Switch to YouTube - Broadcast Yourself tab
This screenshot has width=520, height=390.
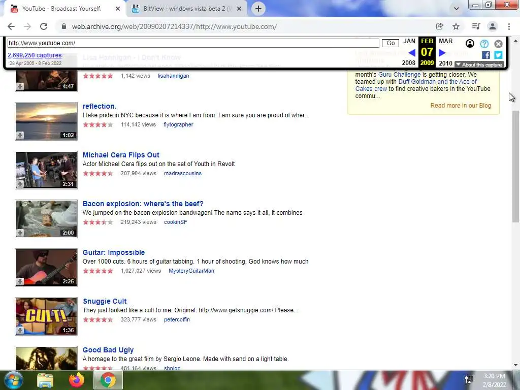point(63,9)
